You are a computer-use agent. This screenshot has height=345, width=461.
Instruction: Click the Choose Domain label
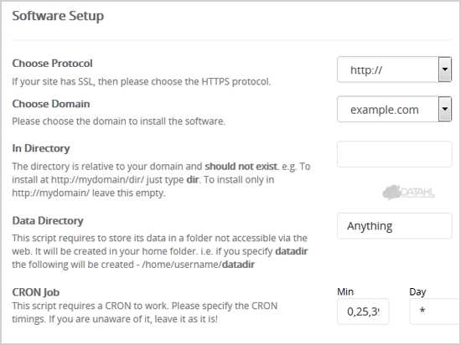coord(51,104)
